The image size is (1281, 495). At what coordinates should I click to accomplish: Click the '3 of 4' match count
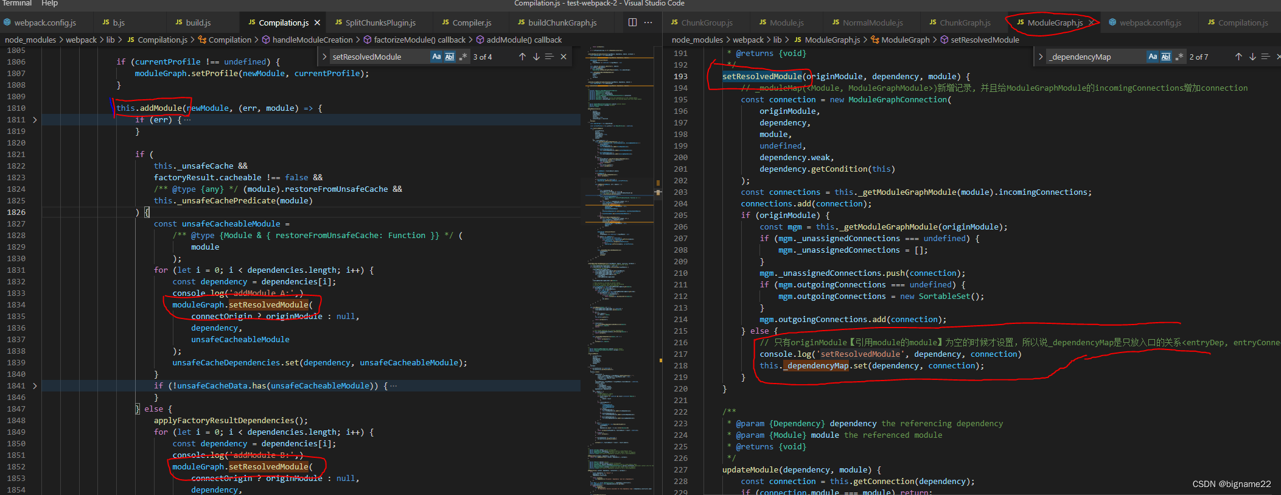(x=483, y=57)
